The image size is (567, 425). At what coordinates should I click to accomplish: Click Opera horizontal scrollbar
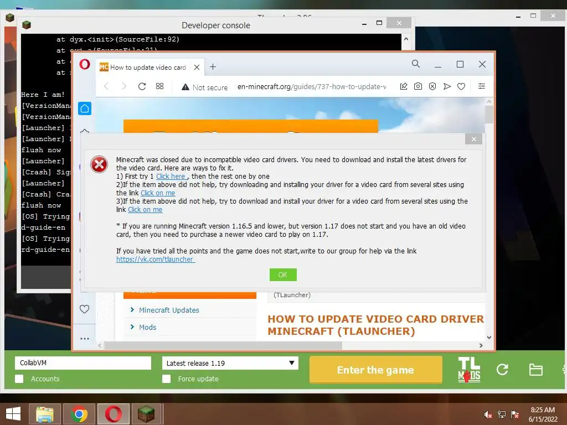223,345
